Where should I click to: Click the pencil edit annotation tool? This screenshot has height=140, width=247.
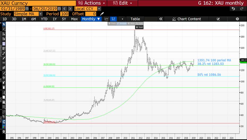coord(4,73)
